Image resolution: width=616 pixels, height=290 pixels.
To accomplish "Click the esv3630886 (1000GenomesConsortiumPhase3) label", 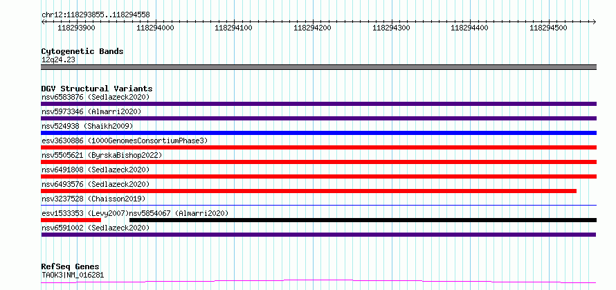I will click(125, 141).
